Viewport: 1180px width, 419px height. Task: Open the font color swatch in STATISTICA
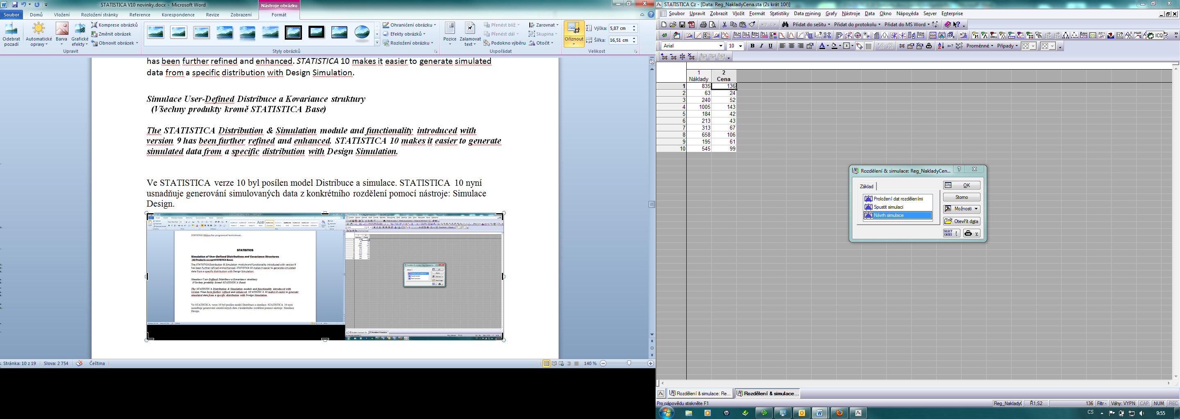coord(823,46)
